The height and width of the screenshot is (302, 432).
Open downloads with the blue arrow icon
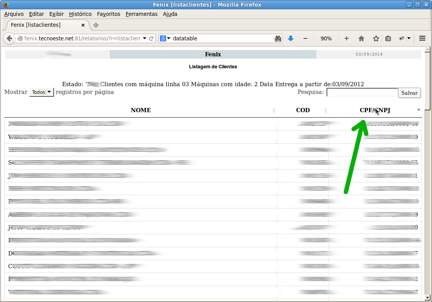pos(291,38)
